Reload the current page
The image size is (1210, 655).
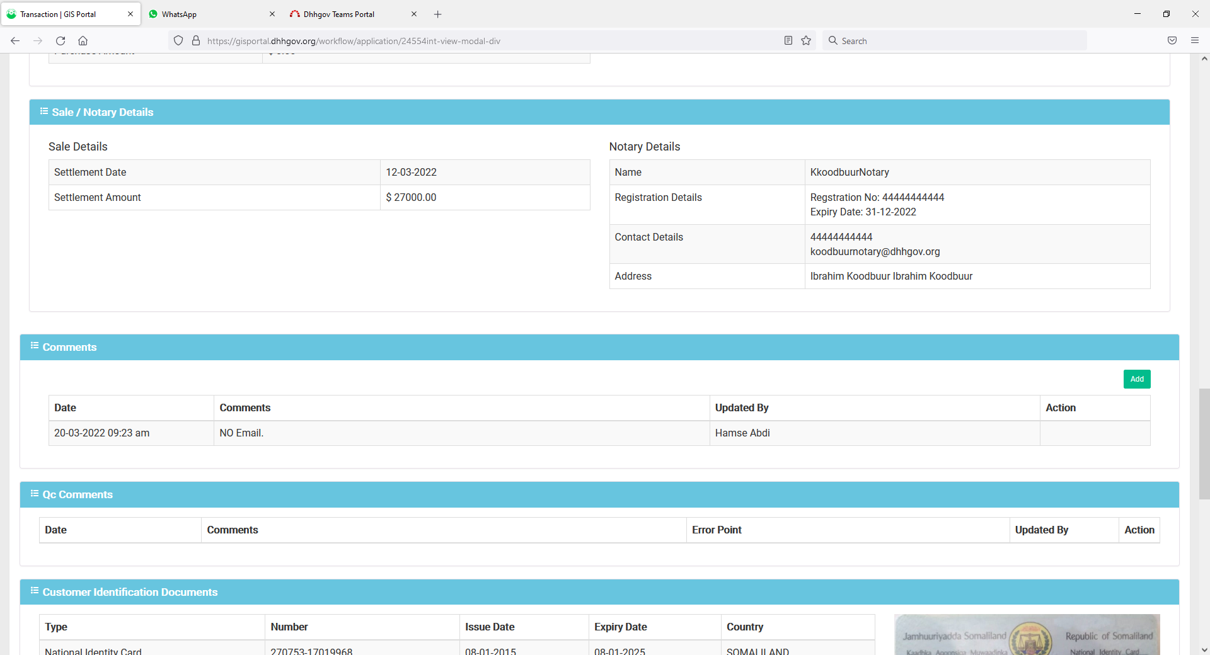point(60,41)
